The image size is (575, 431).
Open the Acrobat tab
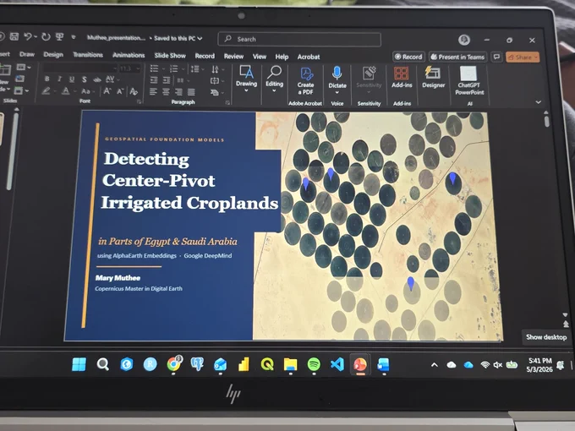click(309, 57)
